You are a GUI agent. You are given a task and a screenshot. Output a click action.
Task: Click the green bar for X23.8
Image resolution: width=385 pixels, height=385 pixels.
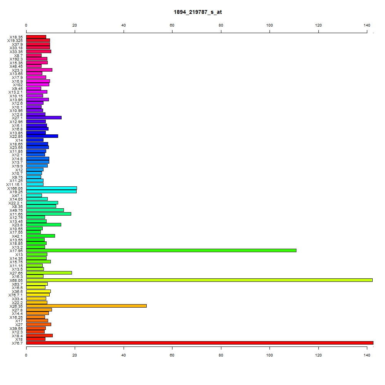pyautogui.click(x=44, y=225)
